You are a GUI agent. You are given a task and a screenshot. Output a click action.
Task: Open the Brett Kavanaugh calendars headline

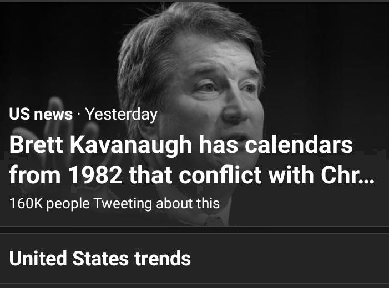181,146
